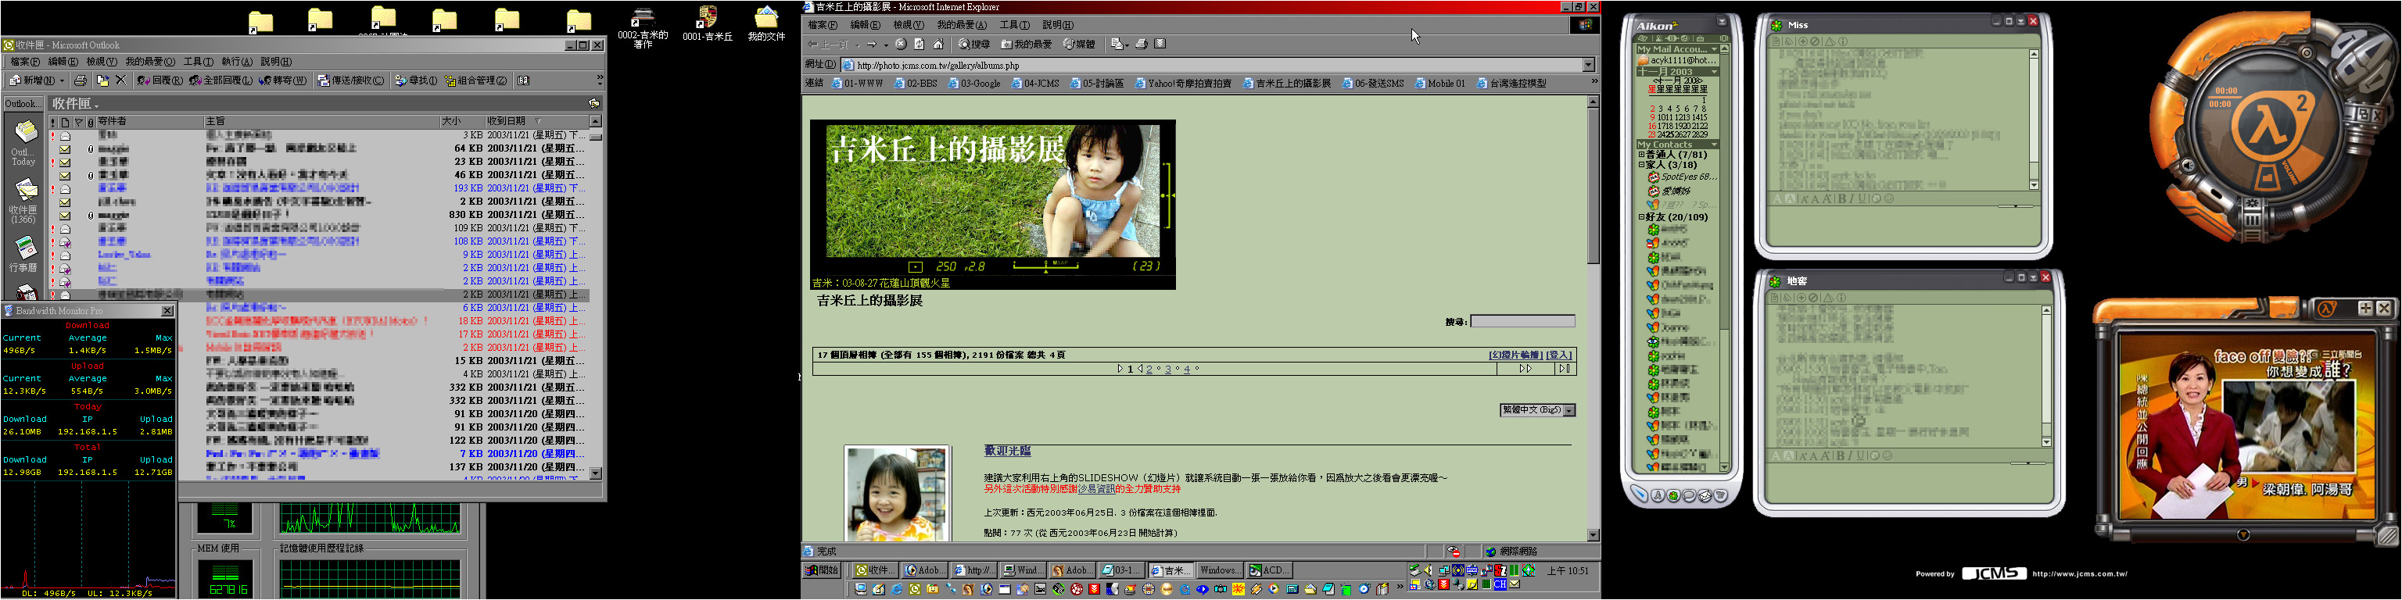Image resolution: width=2402 pixels, height=600 pixels.
Task: Click the 歡迎光臨 album link
Action: click(x=1007, y=451)
